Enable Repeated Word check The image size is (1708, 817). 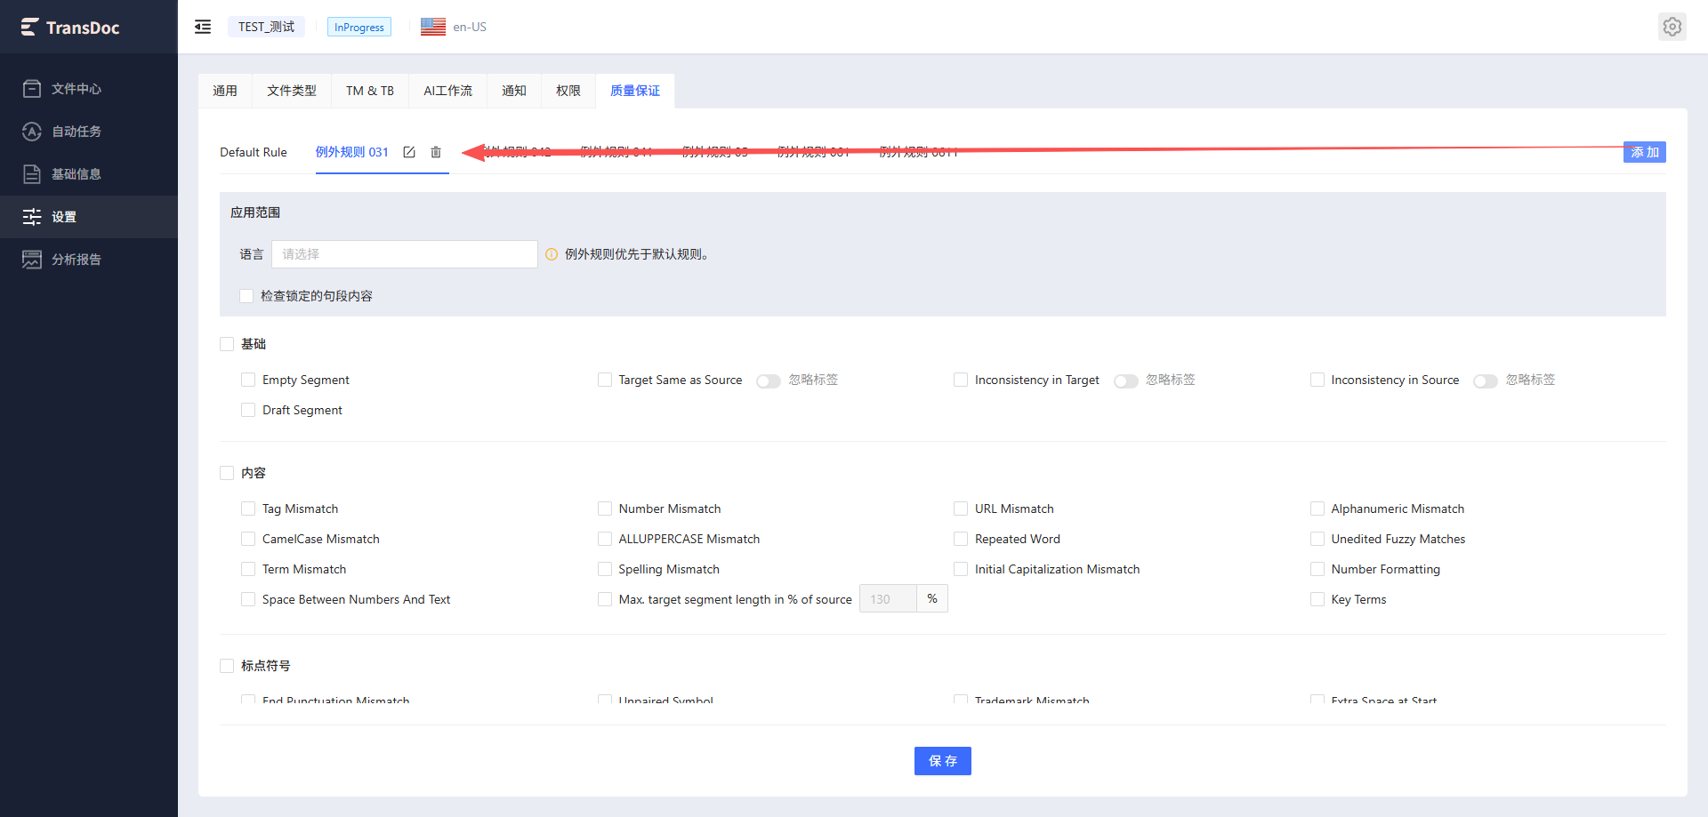(961, 539)
